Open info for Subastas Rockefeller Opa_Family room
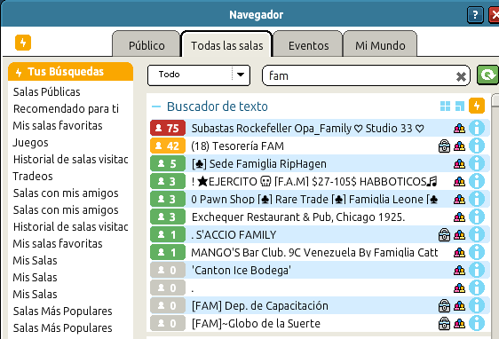This screenshot has width=499, height=339. [477, 128]
